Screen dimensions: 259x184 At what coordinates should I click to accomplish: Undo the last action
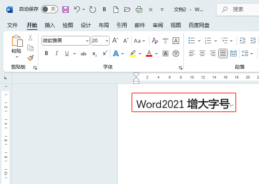tap(77, 10)
